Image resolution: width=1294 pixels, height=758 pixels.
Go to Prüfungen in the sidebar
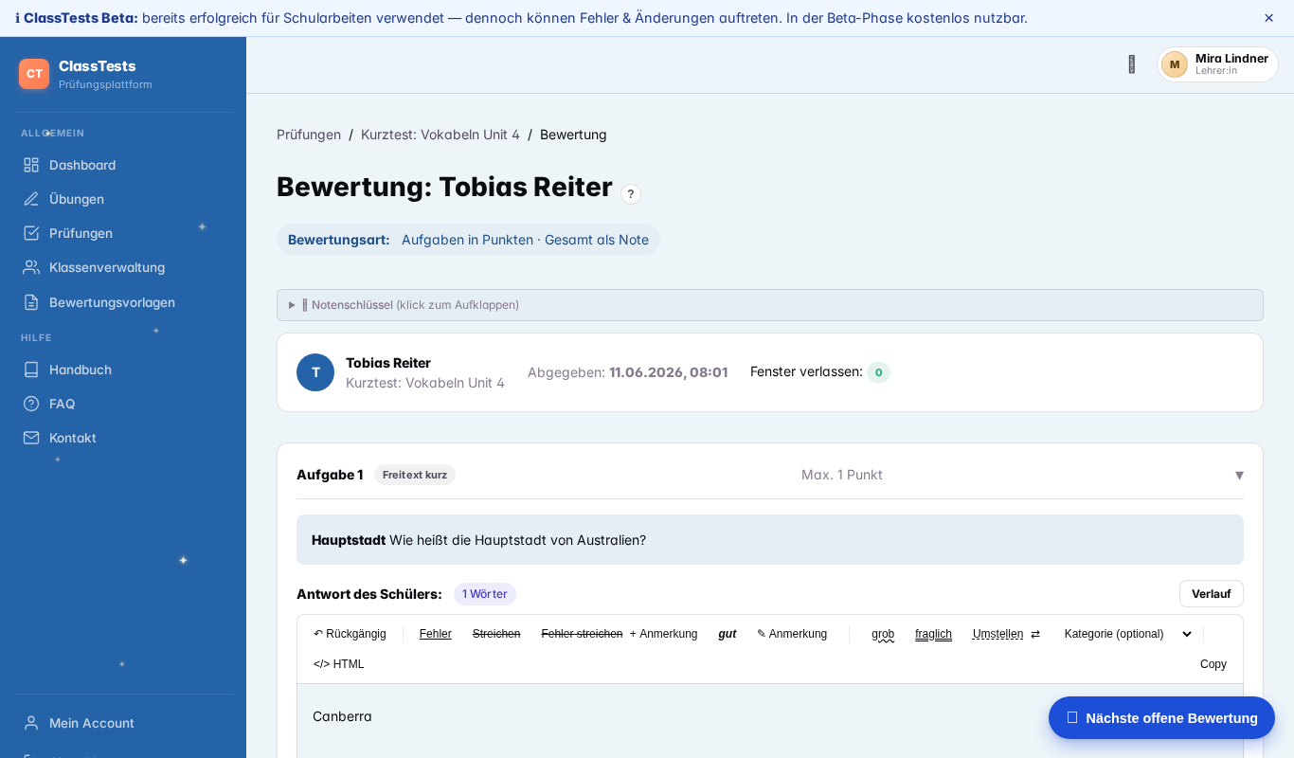(123, 233)
